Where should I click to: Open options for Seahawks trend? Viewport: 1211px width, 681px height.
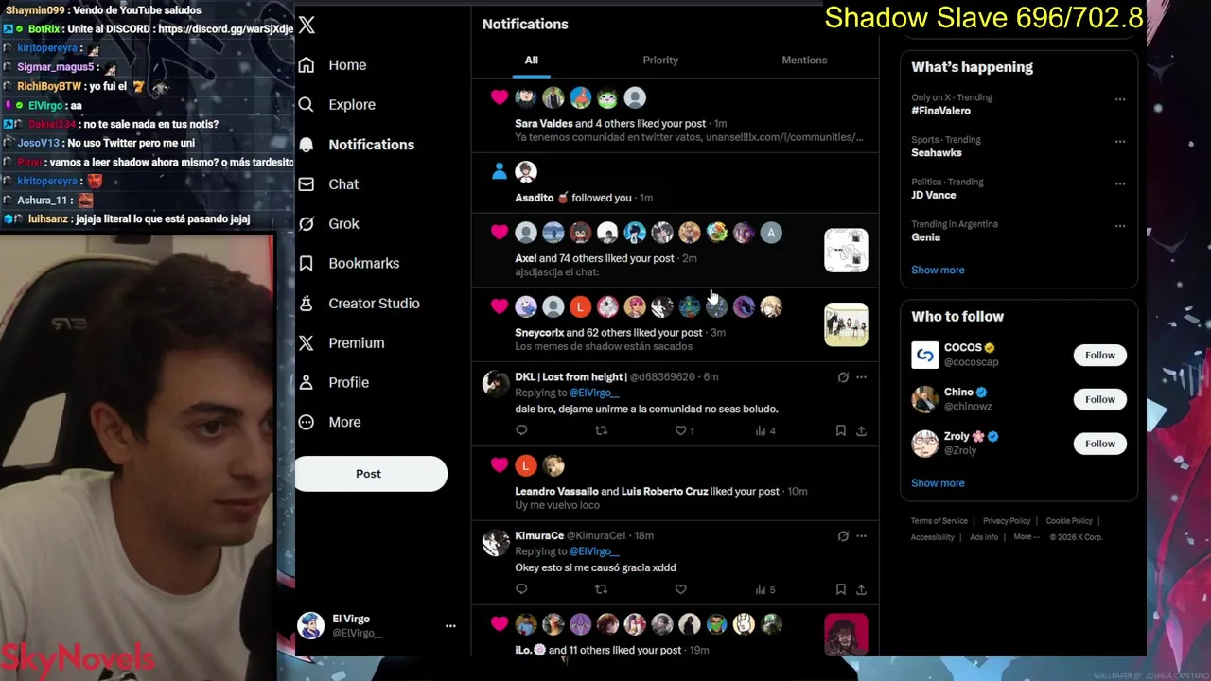pyautogui.click(x=1120, y=142)
